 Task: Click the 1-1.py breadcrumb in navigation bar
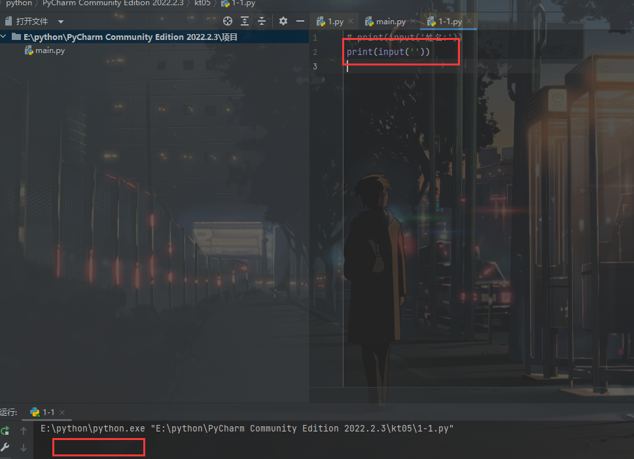coord(239,3)
